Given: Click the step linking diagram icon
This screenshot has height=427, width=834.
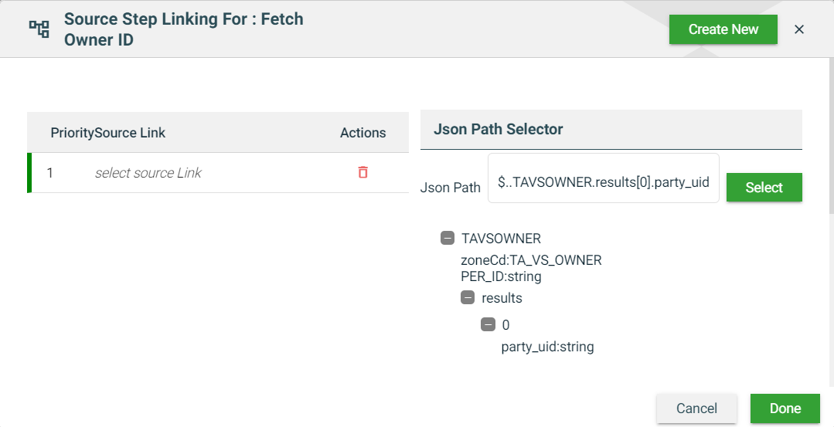Looking at the screenshot, I should click(x=39, y=29).
